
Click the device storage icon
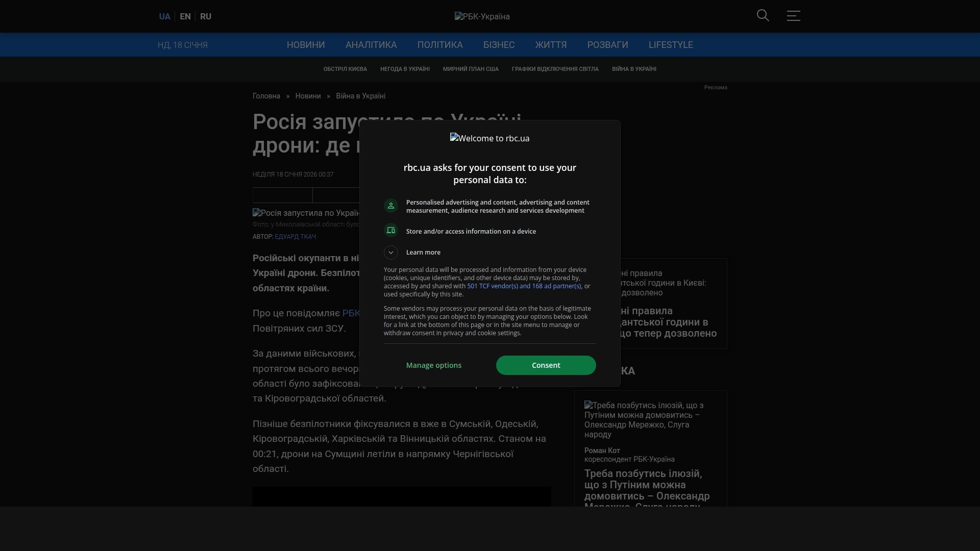pyautogui.click(x=390, y=230)
